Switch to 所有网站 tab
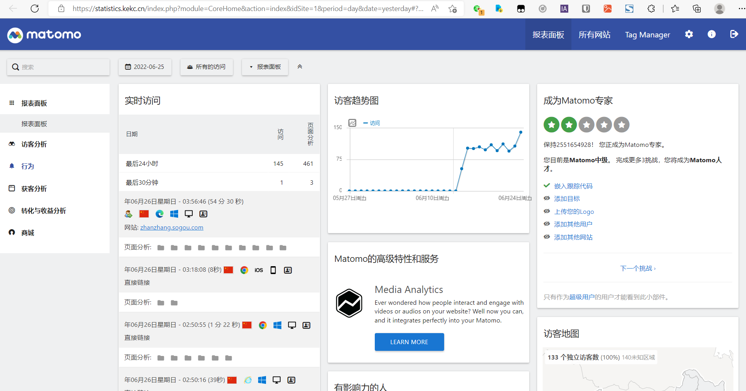This screenshot has width=746, height=391. 594,35
